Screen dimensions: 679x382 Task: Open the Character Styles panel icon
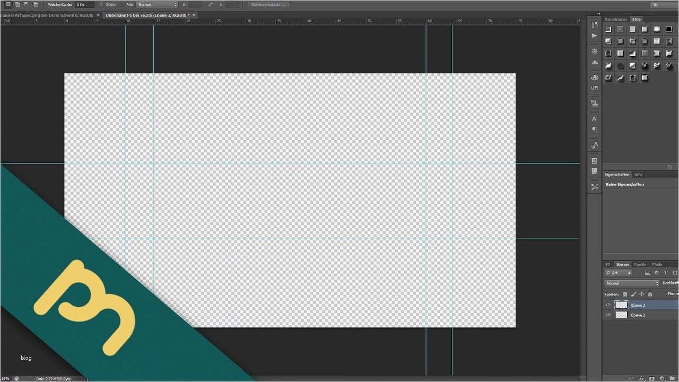point(595,145)
